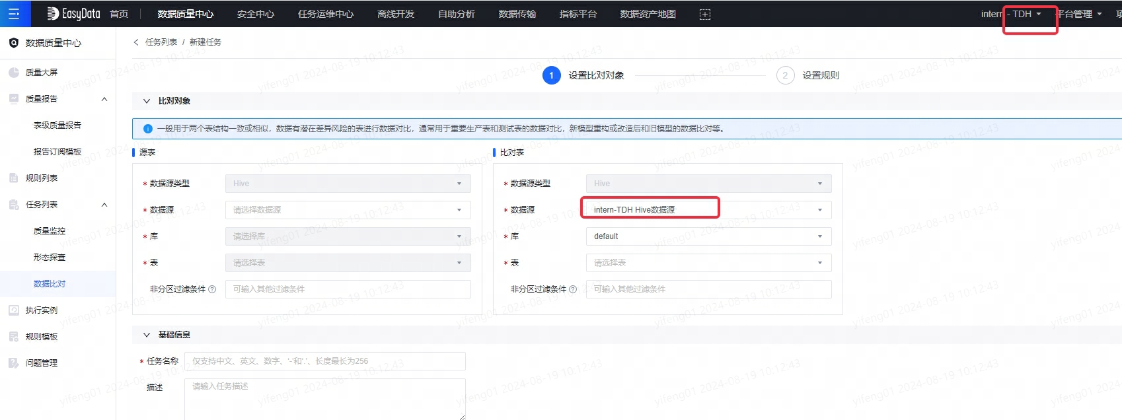Click step 2 设置规则
Viewport: 1122px width, 420px height.
pyautogui.click(x=808, y=75)
